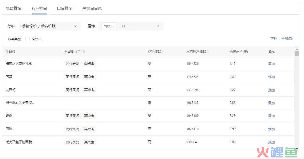304x159 pixels.
Task: Switch to the 以词推词 tab
Action: 64,9
